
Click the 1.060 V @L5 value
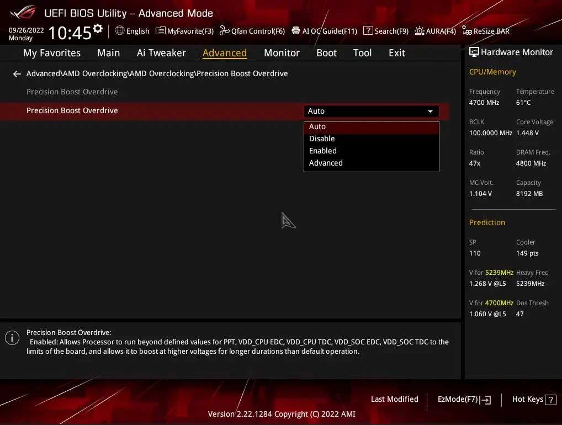click(487, 314)
